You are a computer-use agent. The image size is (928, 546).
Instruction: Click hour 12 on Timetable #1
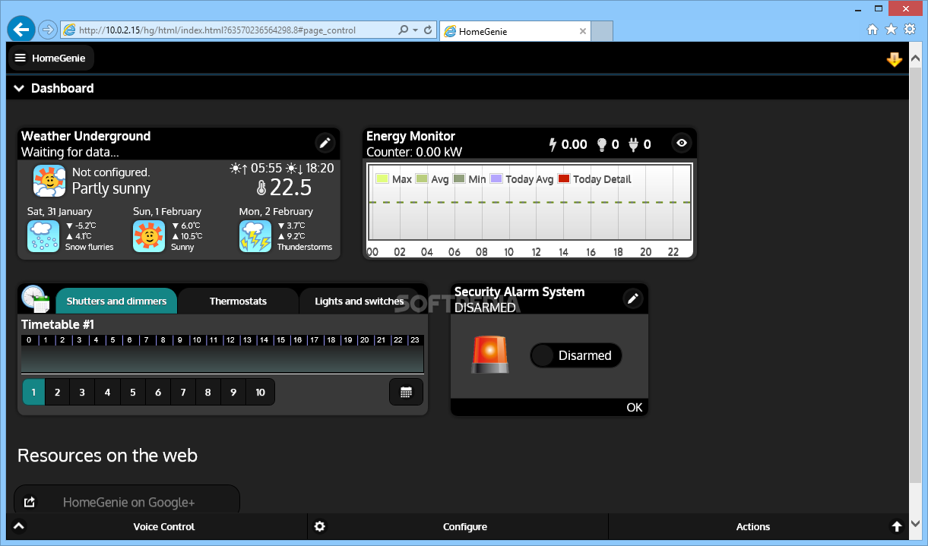(x=230, y=340)
